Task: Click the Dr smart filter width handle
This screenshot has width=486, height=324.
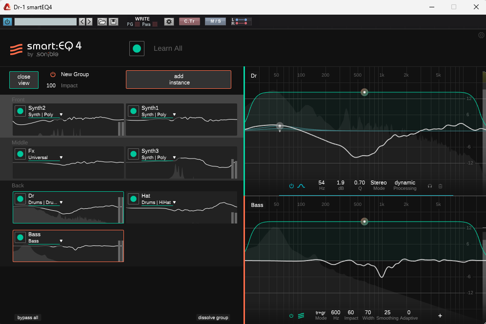Action: [x=364, y=92]
